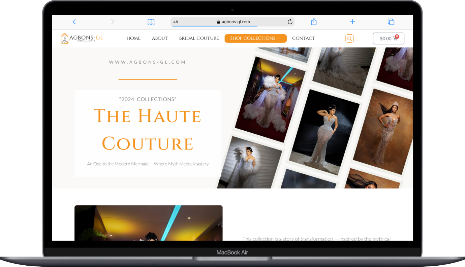Reload the page with the refresh icon
Screen dimensions: 465x267
pyautogui.click(x=290, y=22)
